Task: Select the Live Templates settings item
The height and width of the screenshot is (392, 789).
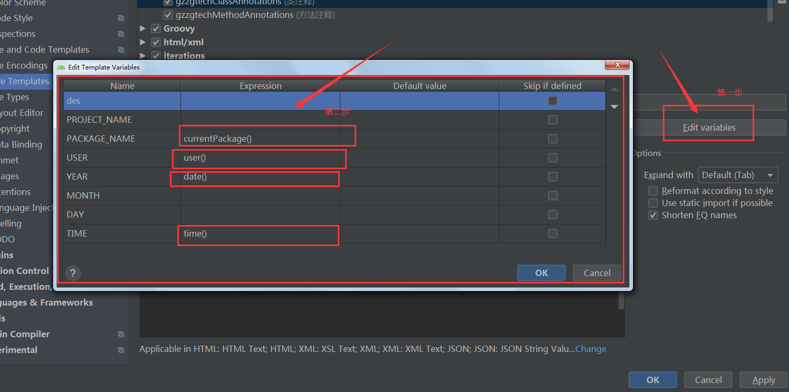Action: click(26, 81)
